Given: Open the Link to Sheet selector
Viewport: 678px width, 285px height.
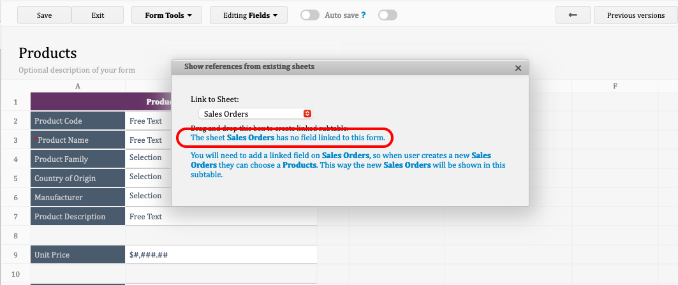Looking at the screenshot, I should tap(255, 113).
